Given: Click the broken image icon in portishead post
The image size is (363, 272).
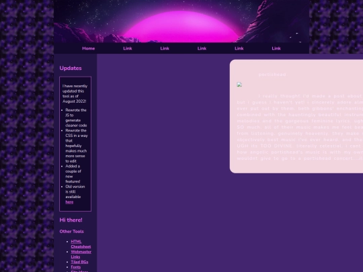Looking at the screenshot, I should tap(239, 85).
